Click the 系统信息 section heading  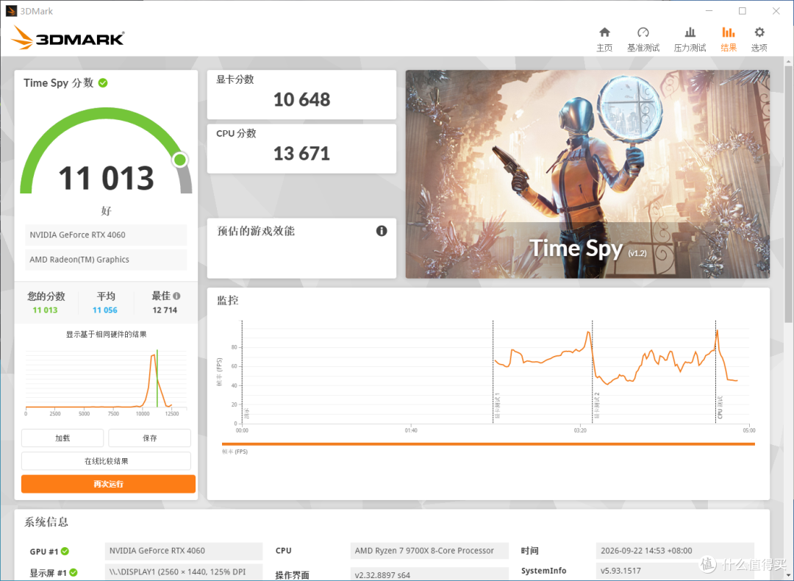pos(46,522)
